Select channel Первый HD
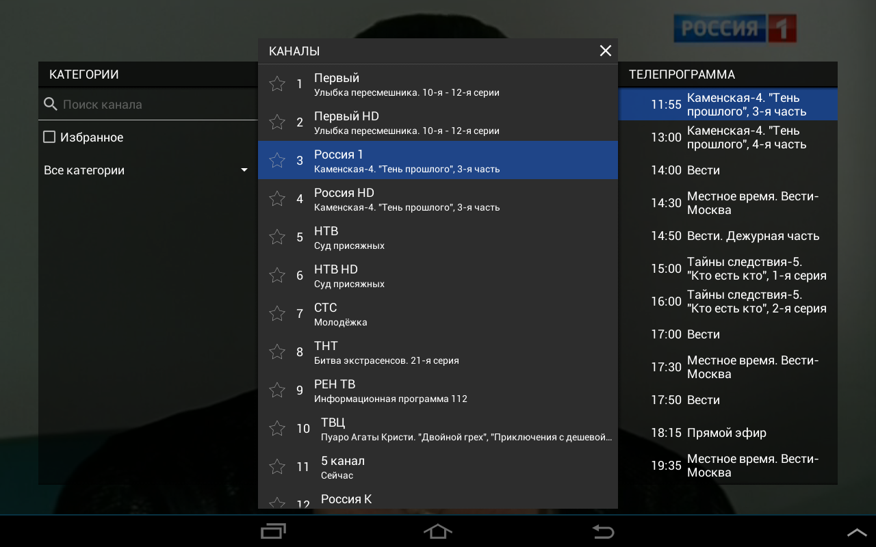Viewport: 876px width, 547px height. [438, 122]
